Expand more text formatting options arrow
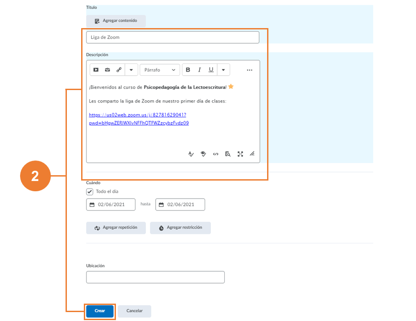416x321 pixels. (223, 70)
